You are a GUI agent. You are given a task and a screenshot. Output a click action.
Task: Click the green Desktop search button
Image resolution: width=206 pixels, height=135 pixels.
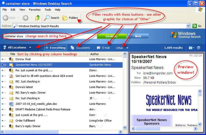pos(112,36)
